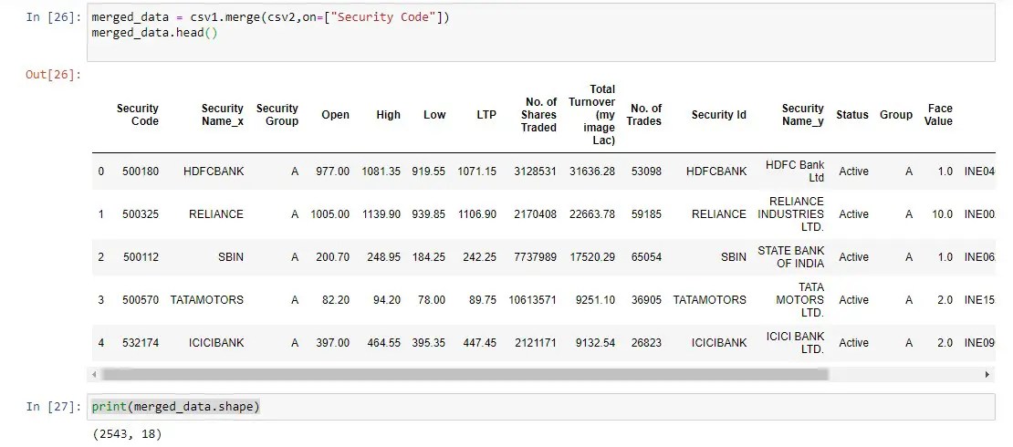Click the In [26] code cell input
This screenshot has height=447, width=1013.
pos(541,32)
